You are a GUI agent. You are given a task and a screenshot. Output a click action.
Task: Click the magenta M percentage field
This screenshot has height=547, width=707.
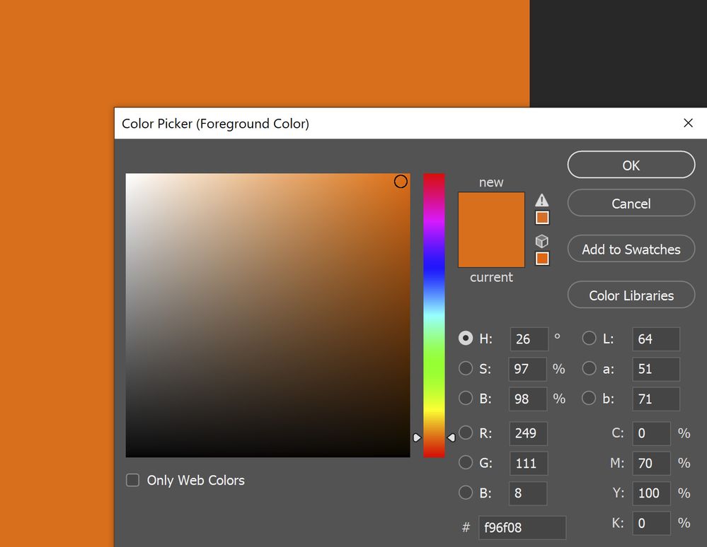(x=651, y=463)
